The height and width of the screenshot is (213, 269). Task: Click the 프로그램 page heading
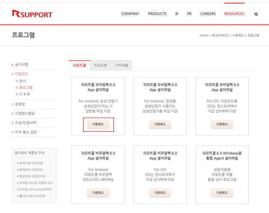[x=23, y=35]
